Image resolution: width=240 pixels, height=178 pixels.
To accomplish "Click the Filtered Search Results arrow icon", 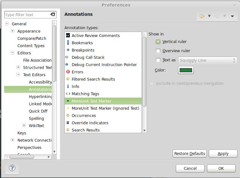I will point(68,79).
